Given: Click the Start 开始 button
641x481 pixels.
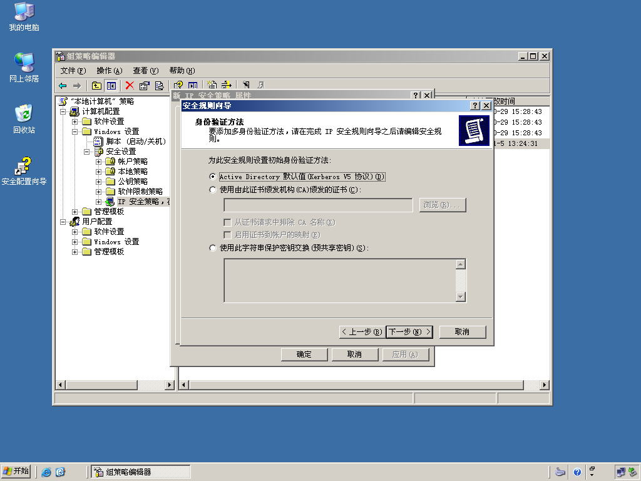Looking at the screenshot, I should tap(16, 472).
